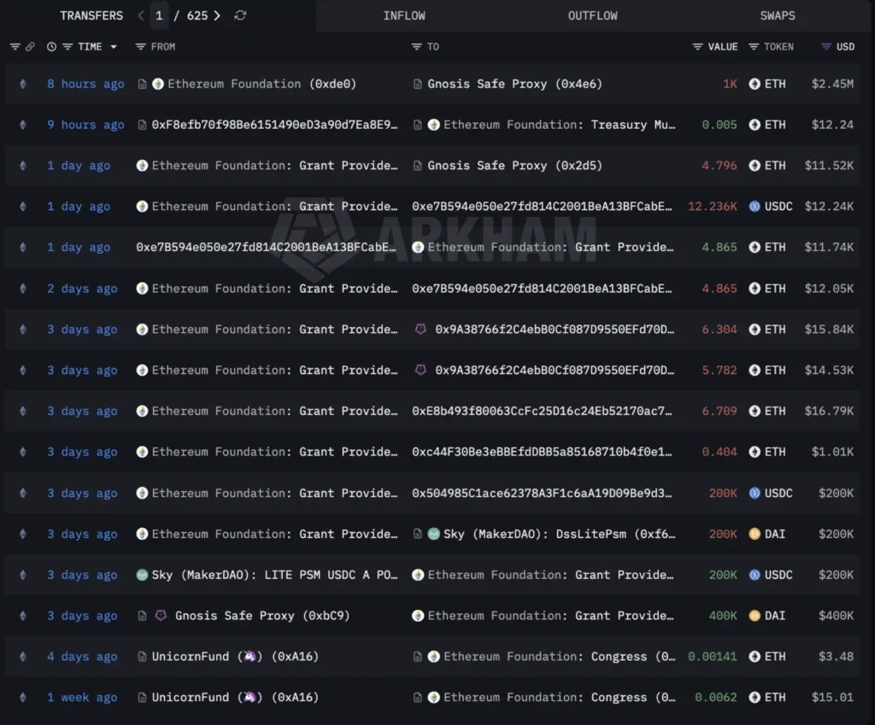Image resolution: width=875 pixels, height=725 pixels.
Task: Go to previous transfers page arrow
Action: pyautogui.click(x=141, y=15)
